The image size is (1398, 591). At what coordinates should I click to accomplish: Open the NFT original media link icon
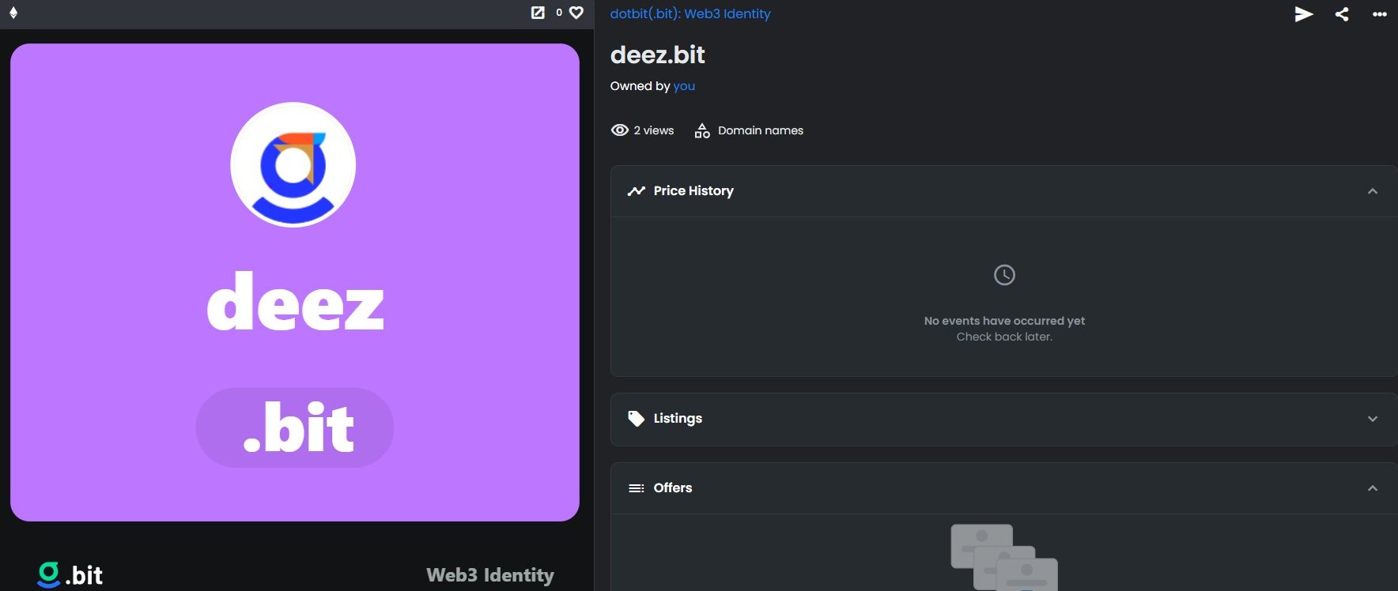[538, 13]
